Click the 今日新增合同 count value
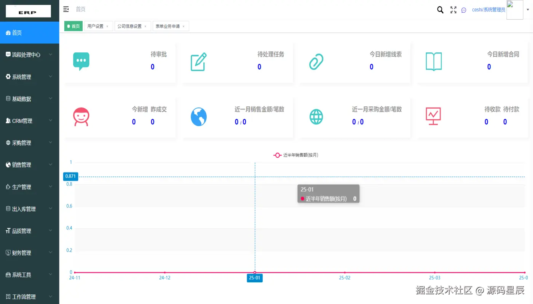 tap(489, 67)
